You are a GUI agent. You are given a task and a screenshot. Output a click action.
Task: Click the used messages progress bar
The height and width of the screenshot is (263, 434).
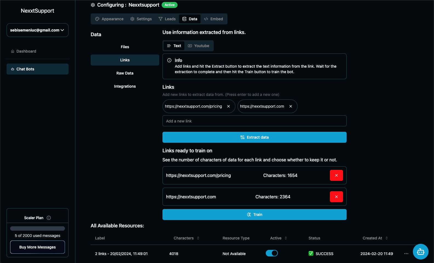(x=38, y=228)
